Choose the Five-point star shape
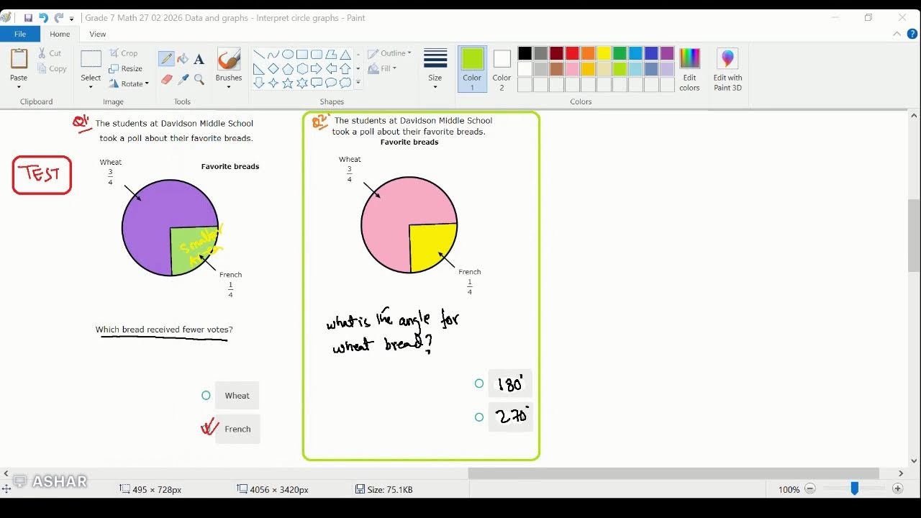Image resolution: width=921 pixels, height=518 pixels. 288,83
